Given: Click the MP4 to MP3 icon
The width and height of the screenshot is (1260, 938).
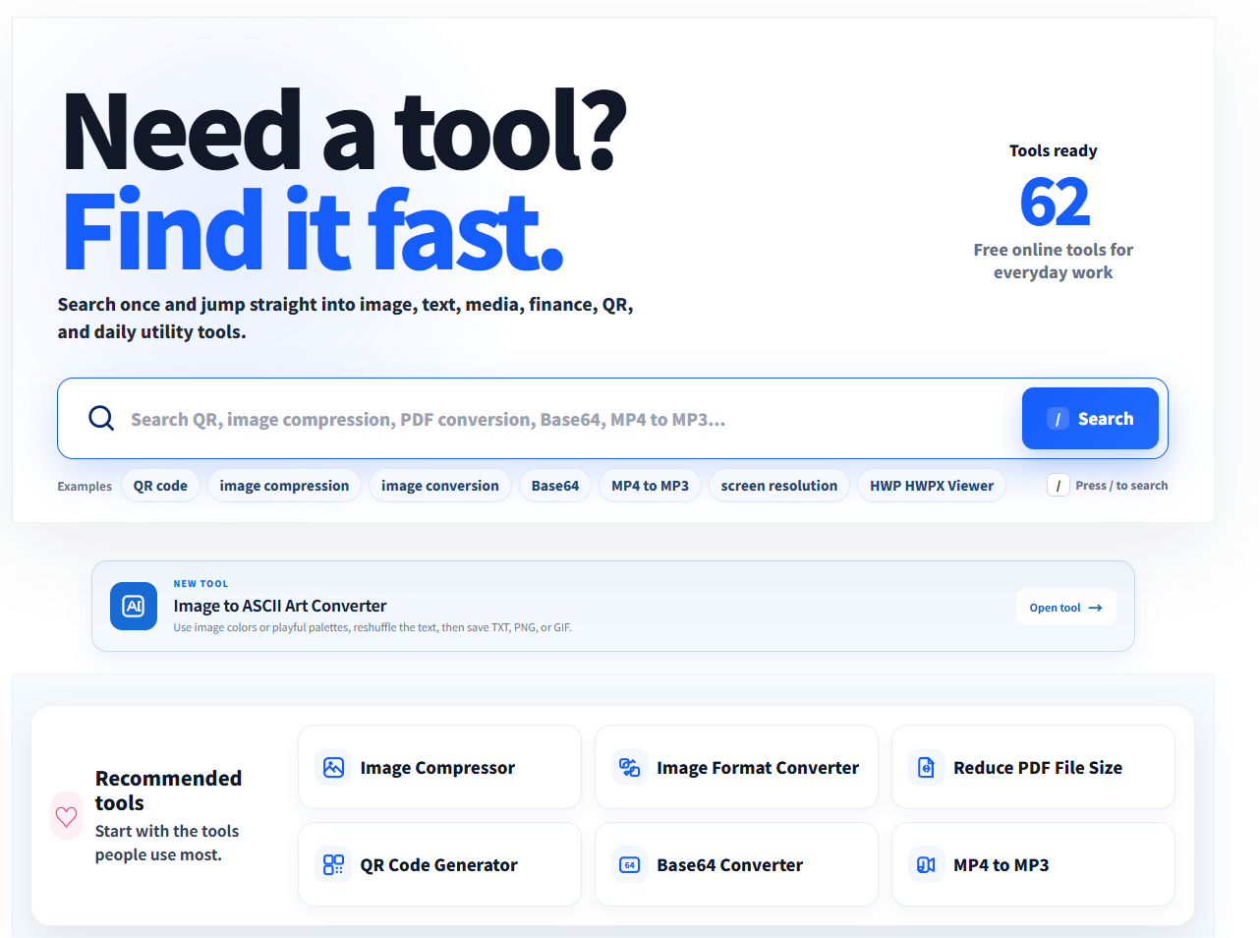Looking at the screenshot, I should tap(927, 864).
